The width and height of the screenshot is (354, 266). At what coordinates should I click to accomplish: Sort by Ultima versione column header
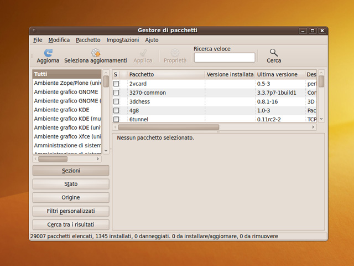(x=279, y=74)
